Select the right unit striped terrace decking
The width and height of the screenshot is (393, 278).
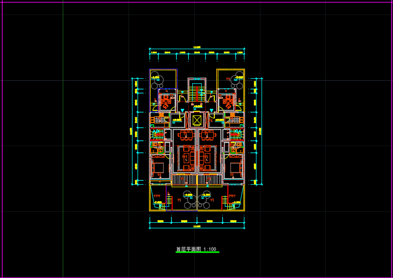[x=210, y=180]
